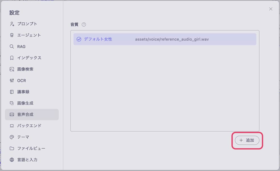Click the 画像検索 image search icon
Image resolution: width=280 pixels, height=171 pixels.
(x=12, y=69)
